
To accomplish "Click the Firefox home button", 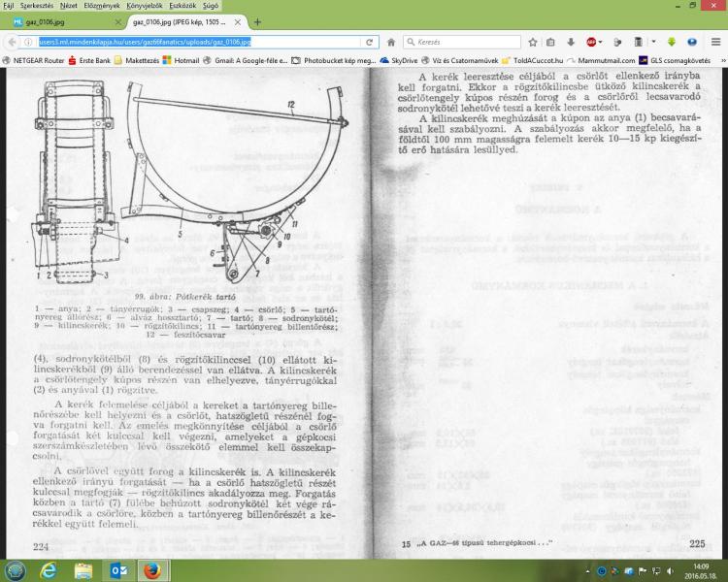I will (390, 43).
